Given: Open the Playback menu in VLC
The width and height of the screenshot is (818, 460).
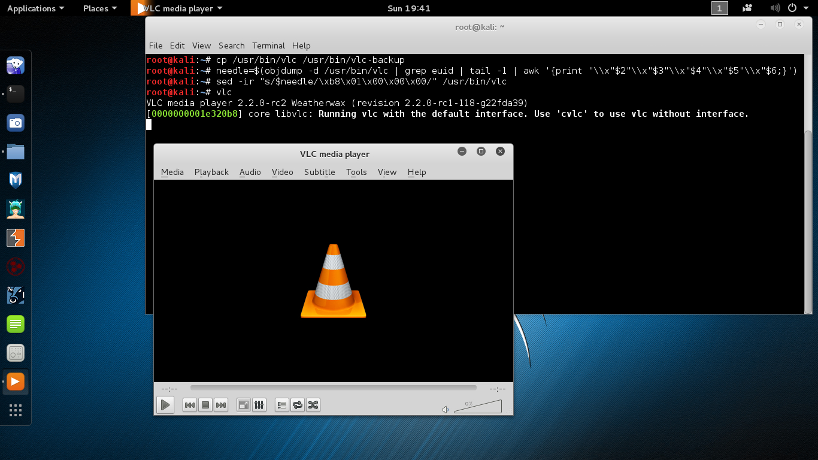Looking at the screenshot, I should point(211,172).
